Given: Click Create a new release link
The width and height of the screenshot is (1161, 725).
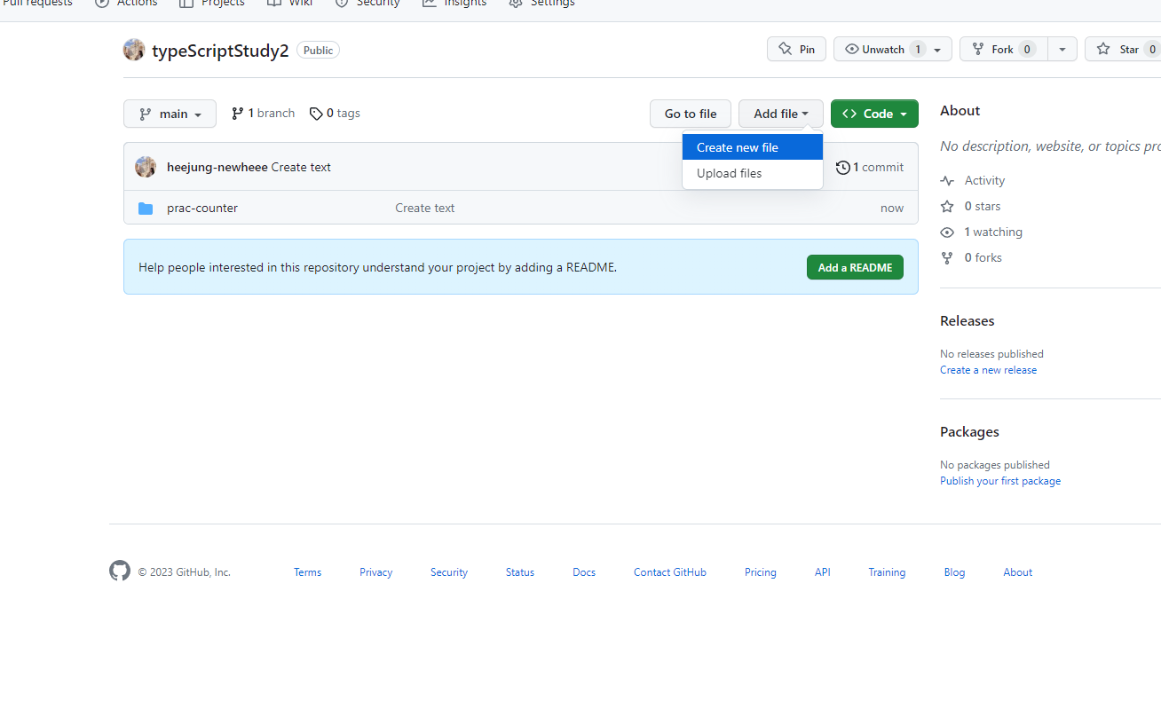Looking at the screenshot, I should pos(988,370).
